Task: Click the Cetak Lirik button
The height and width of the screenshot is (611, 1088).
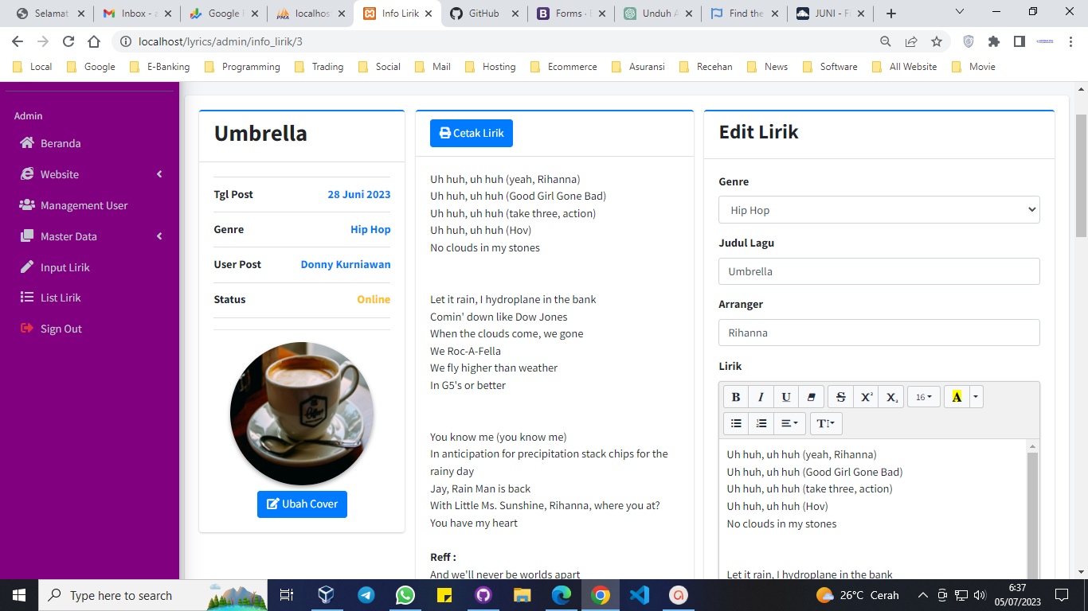Action: [472, 133]
